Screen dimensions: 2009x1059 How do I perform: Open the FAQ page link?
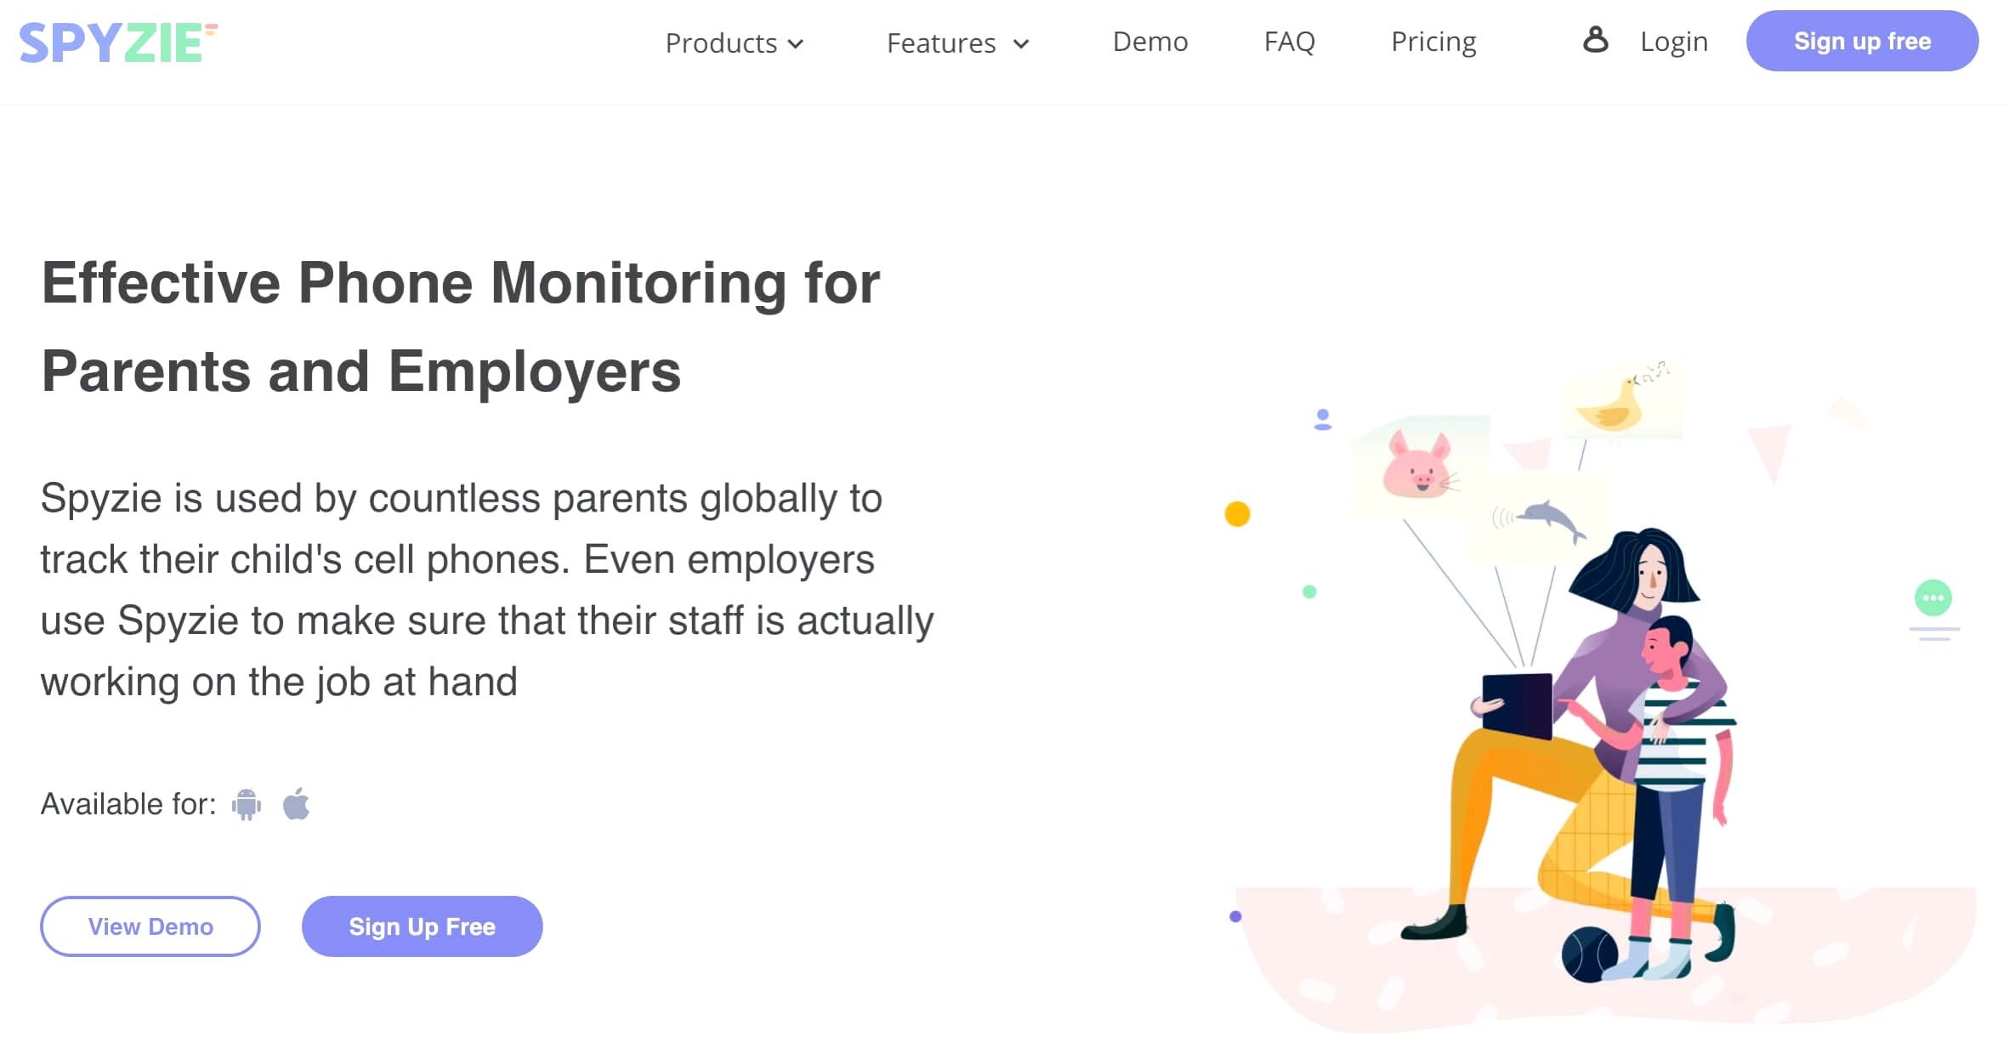[x=1287, y=41]
